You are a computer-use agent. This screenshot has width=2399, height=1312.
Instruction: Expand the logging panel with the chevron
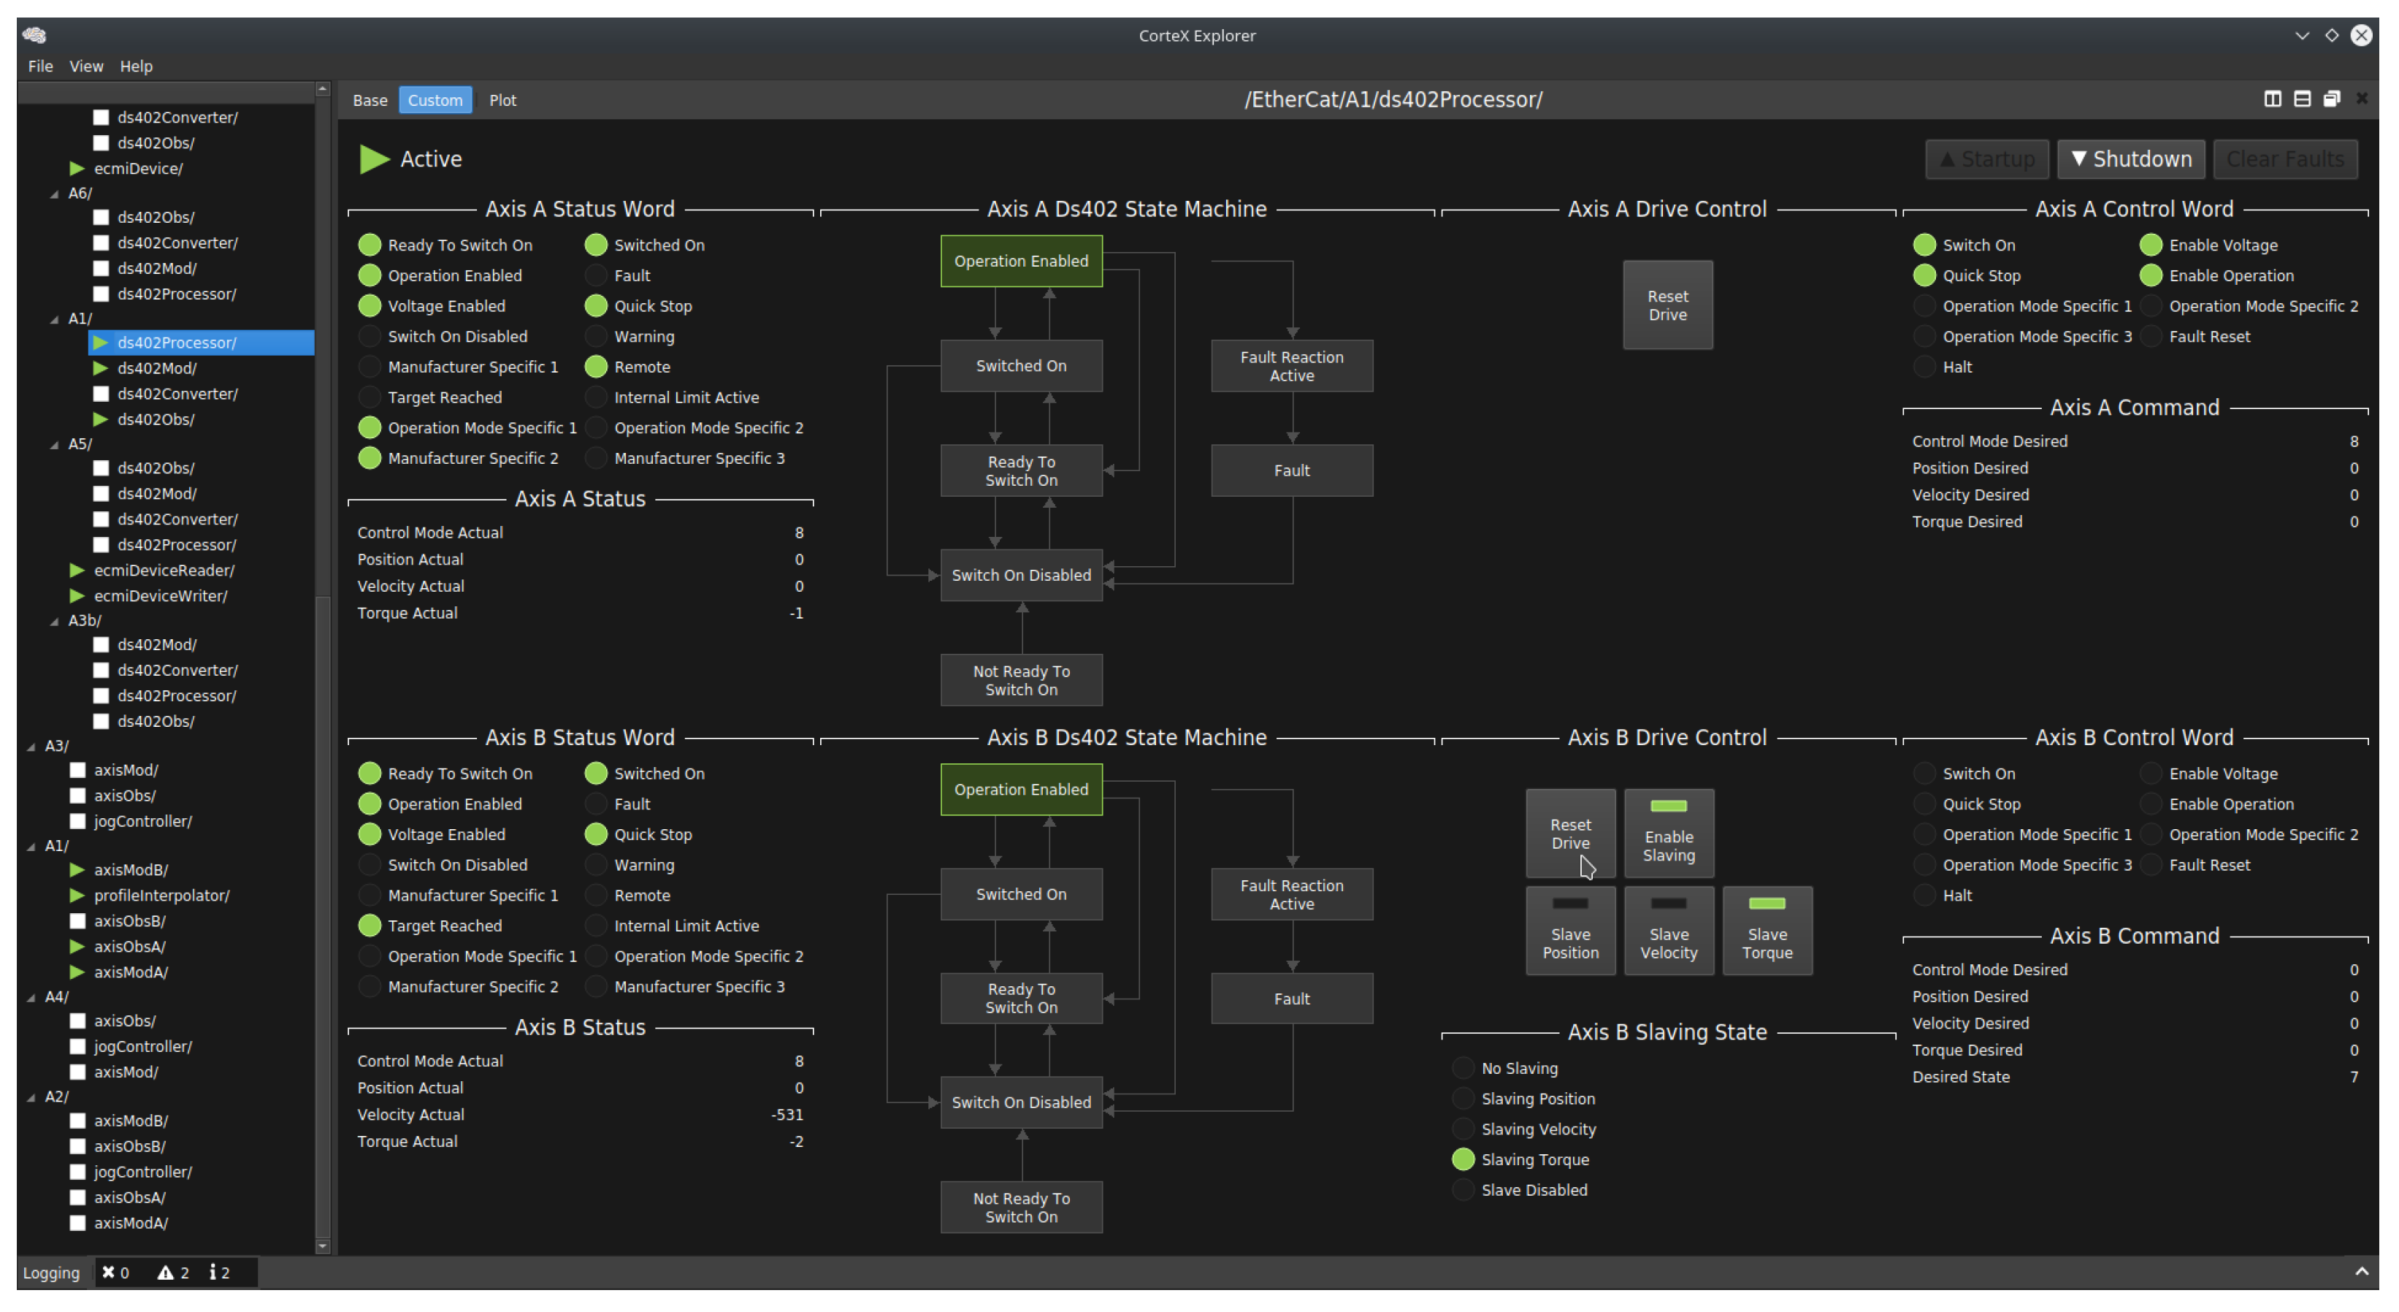click(2361, 1272)
